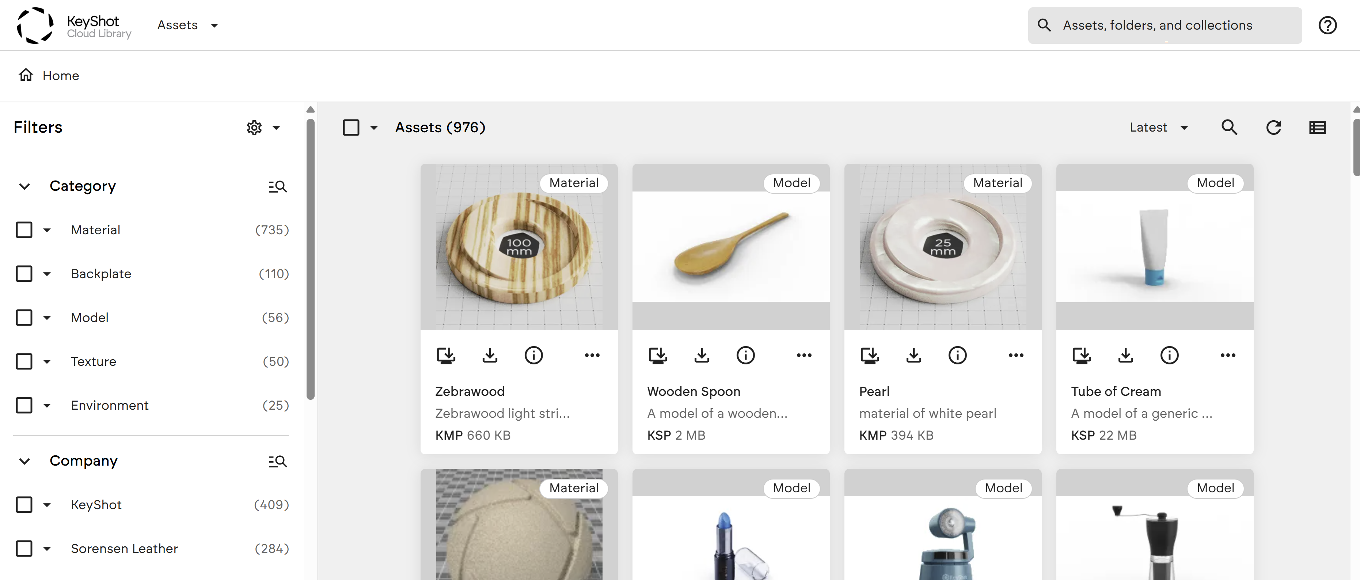Open the help question mark icon
Viewport: 1360px width, 580px height.
1327,25
